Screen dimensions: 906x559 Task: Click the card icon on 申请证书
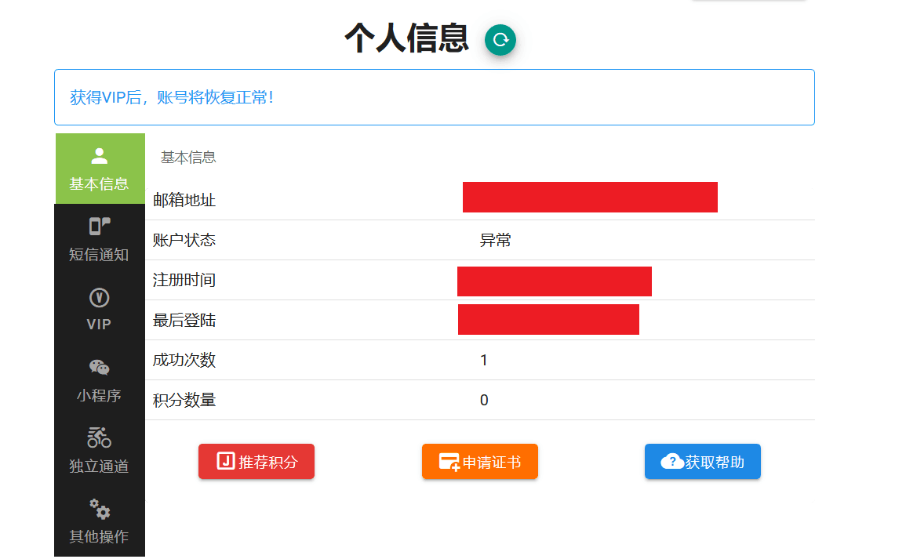click(449, 462)
